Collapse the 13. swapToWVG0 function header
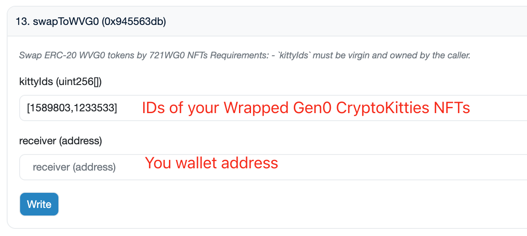Image resolution: width=527 pixels, height=236 pixels. coord(268,21)
